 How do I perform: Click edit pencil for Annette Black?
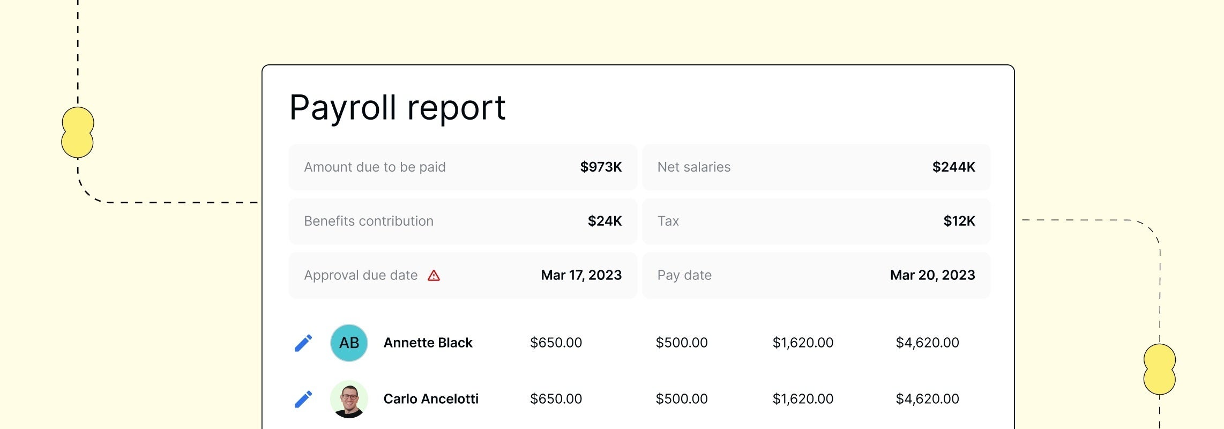tap(303, 343)
